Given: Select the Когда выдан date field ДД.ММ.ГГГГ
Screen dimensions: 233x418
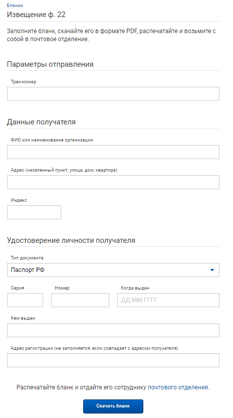Looking at the screenshot, I should [x=168, y=300].
